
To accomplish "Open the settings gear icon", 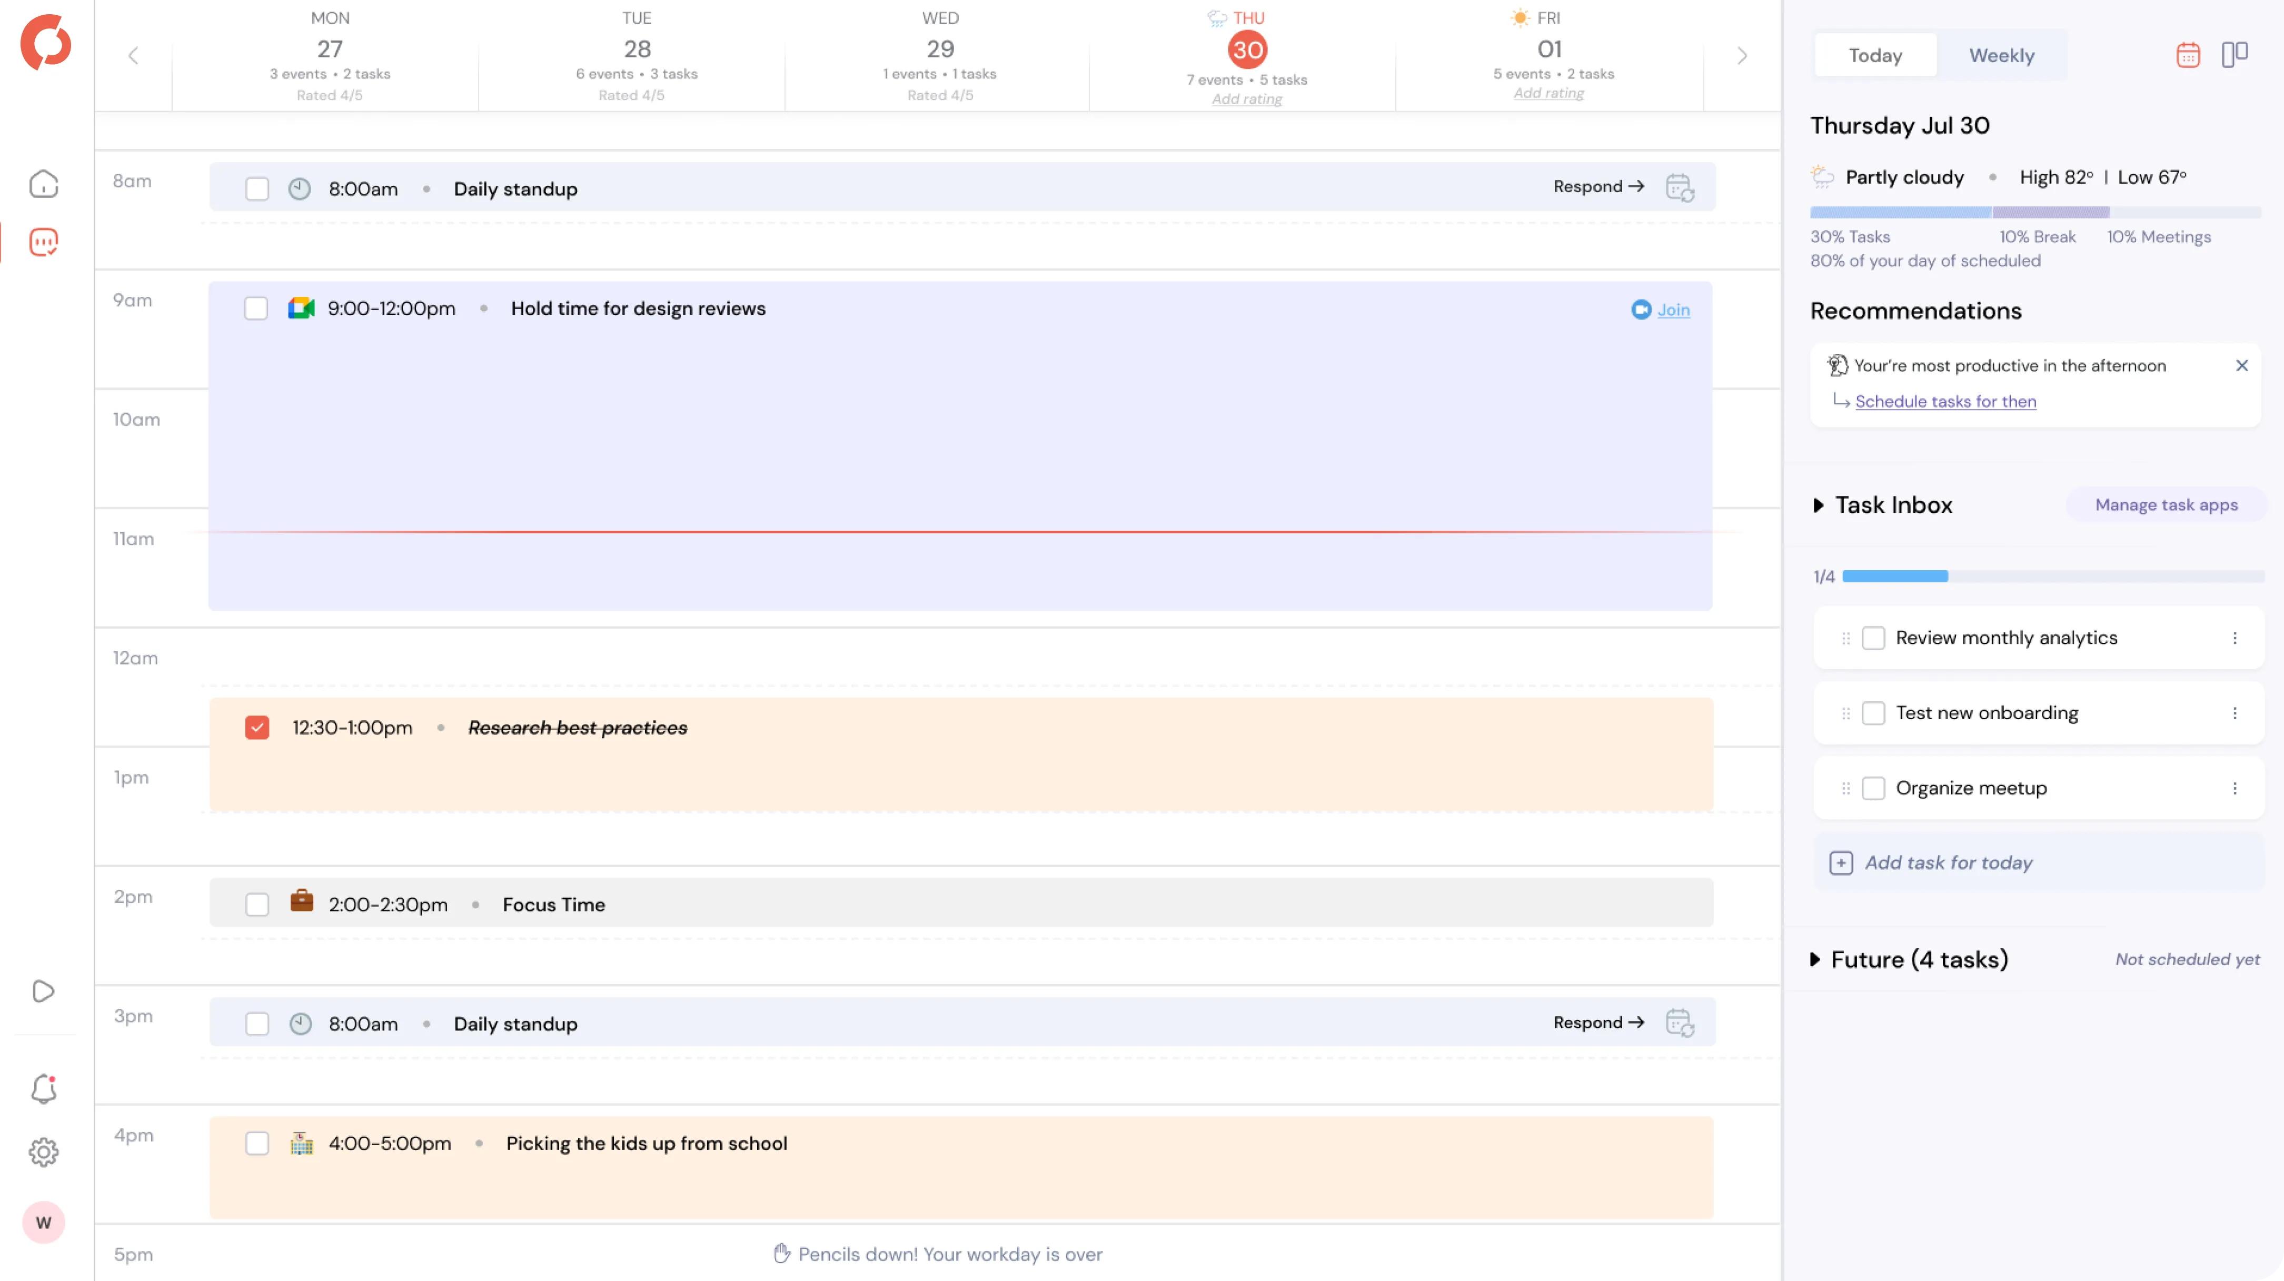I will point(44,1153).
